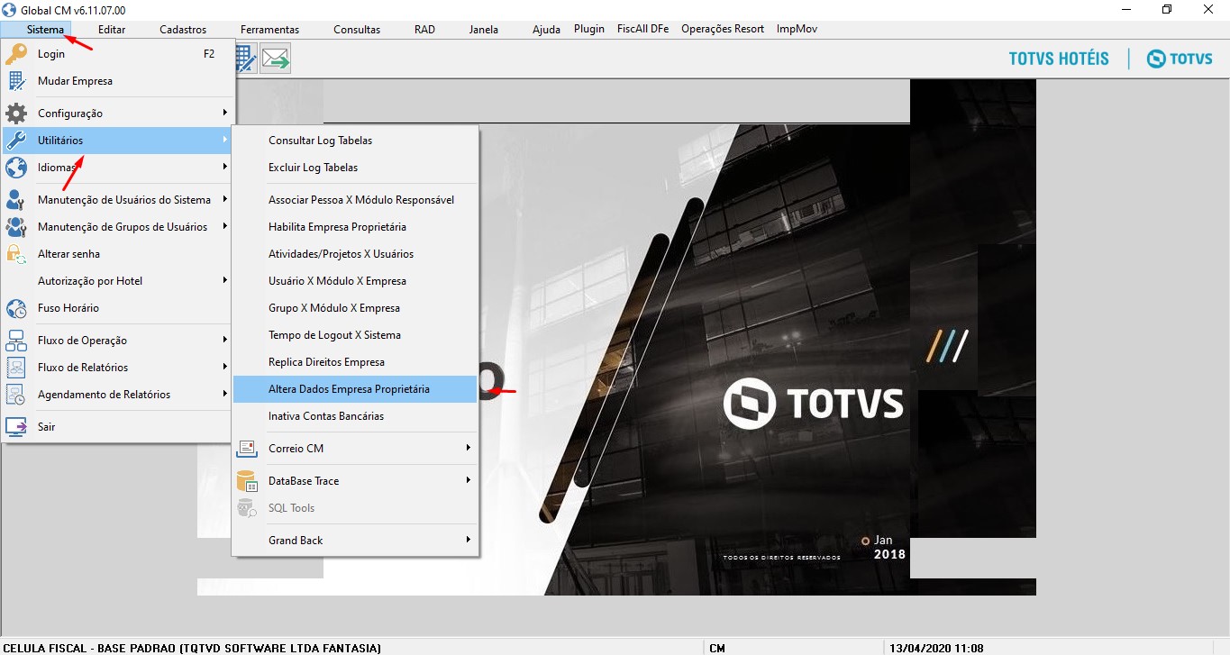Open the Consultas menu
This screenshot has width=1230, height=655.
[x=357, y=30]
